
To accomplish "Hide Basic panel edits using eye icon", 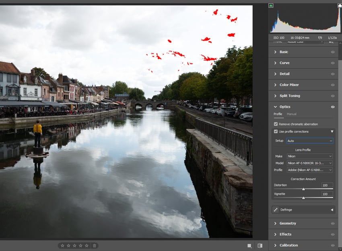I will tap(332, 52).
